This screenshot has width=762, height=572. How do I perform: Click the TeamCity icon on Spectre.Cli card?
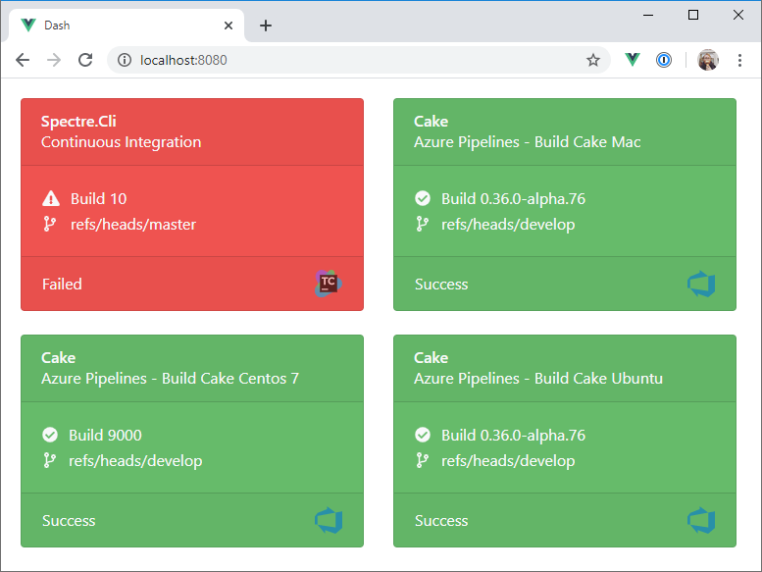[328, 284]
